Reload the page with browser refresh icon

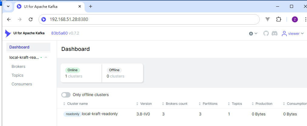[30, 19]
